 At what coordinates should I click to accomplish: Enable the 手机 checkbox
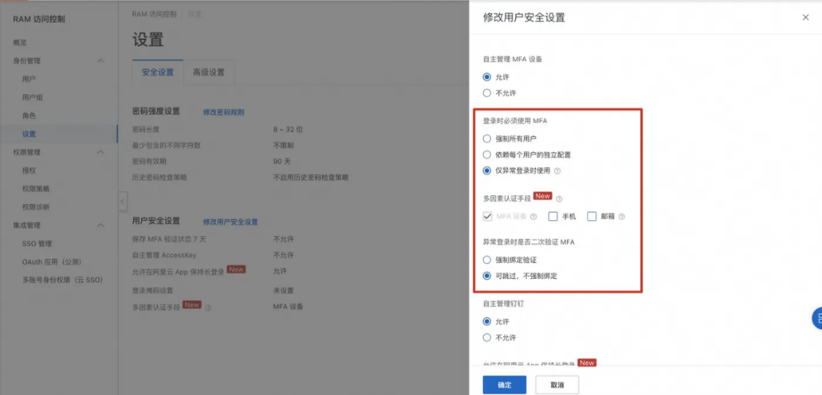553,216
